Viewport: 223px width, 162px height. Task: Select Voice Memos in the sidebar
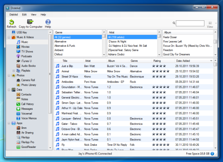point(29,118)
